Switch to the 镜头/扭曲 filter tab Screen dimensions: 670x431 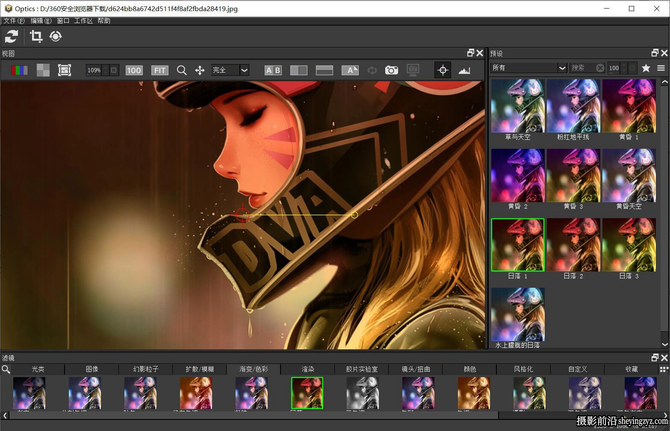coord(416,369)
